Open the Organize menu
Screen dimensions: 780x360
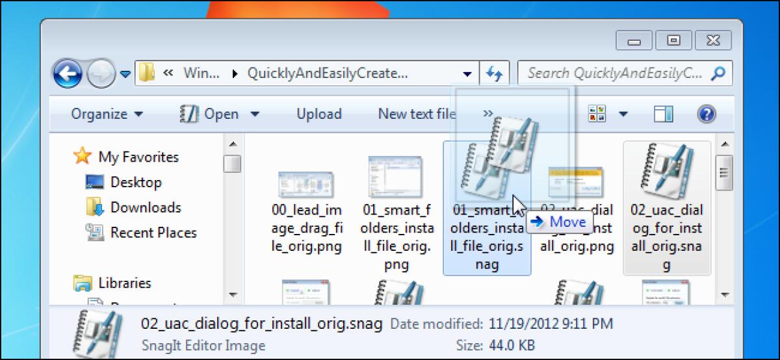coord(107,114)
